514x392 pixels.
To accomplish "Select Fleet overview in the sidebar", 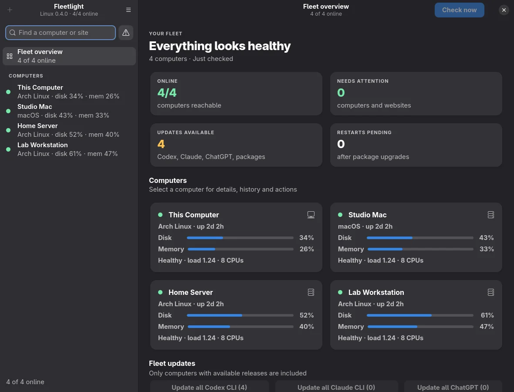I will pyautogui.click(x=69, y=56).
